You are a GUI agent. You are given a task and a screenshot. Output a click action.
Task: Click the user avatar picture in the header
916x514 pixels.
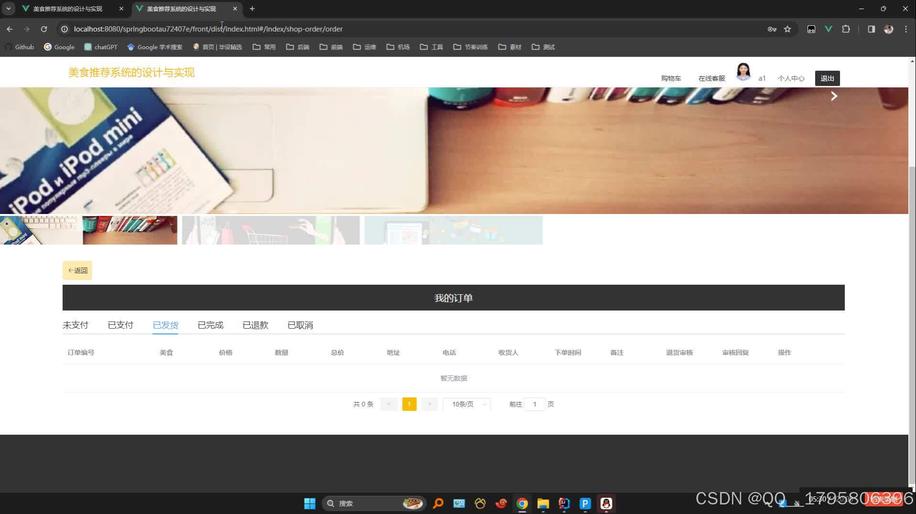tap(743, 72)
